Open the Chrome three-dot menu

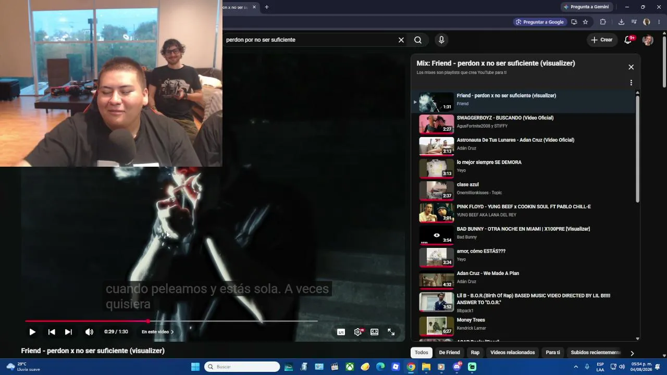(x=659, y=22)
